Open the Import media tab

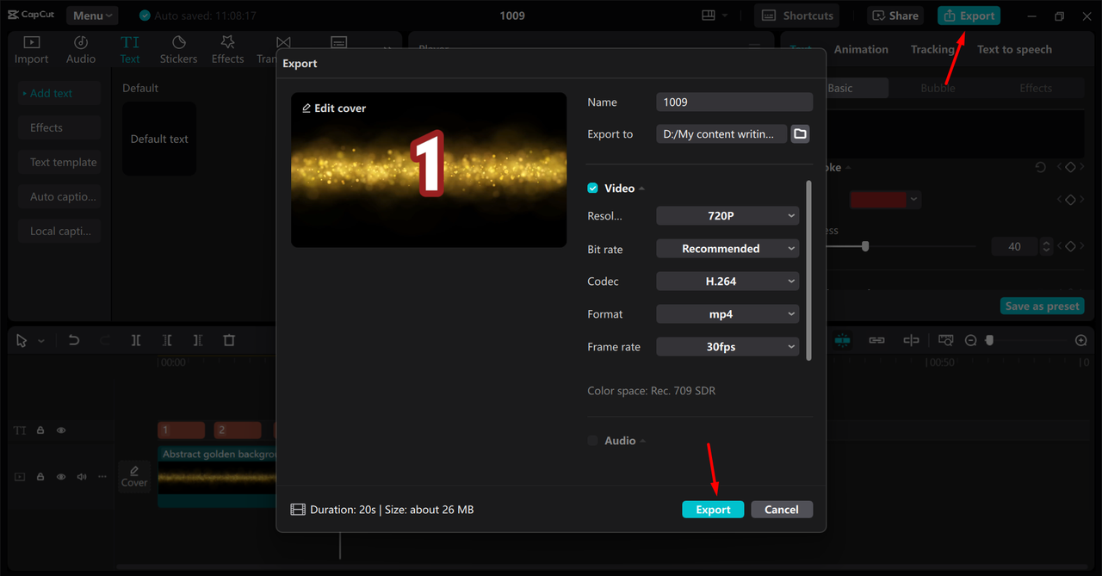coord(31,50)
